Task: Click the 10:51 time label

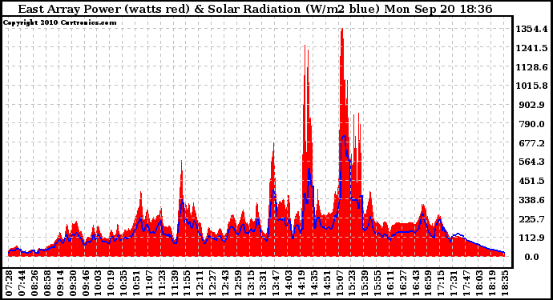Action: (136, 283)
